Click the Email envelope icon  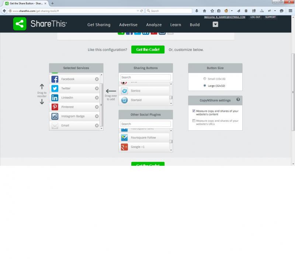[x=55, y=125]
